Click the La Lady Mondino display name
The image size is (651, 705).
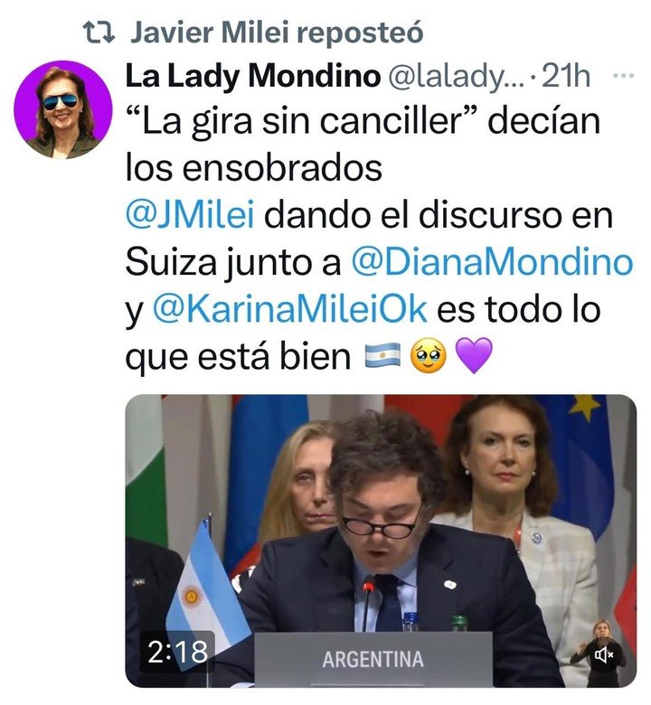pos(253,76)
